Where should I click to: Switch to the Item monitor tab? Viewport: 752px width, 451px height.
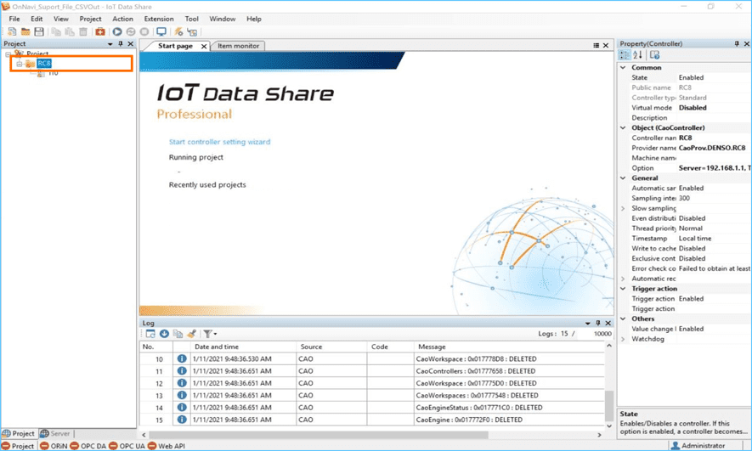tap(238, 46)
